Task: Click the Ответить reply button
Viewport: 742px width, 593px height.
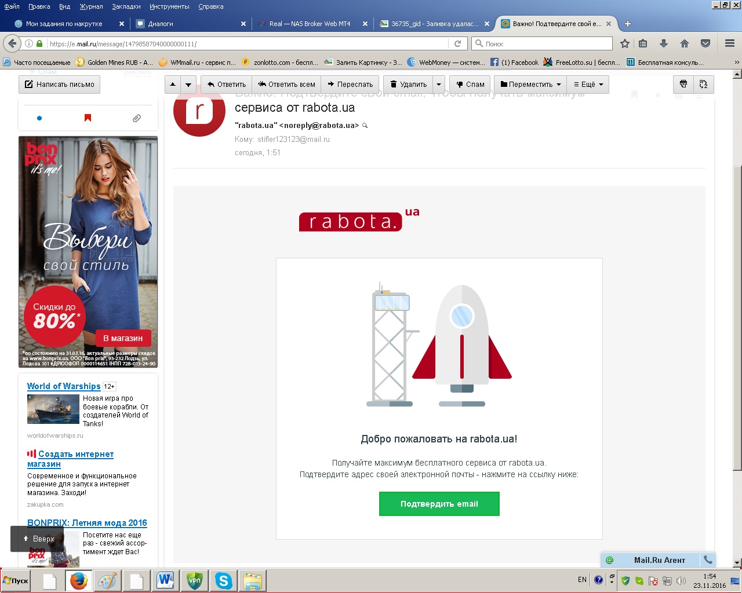Action: pyautogui.click(x=227, y=84)
